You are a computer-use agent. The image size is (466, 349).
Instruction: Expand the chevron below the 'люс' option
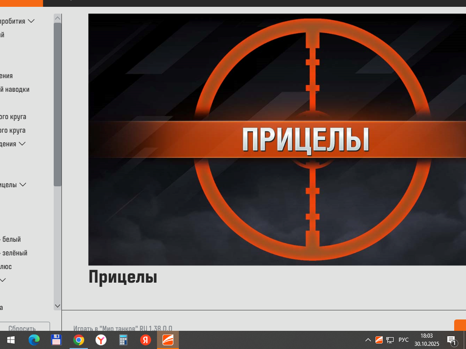(3, 280)
